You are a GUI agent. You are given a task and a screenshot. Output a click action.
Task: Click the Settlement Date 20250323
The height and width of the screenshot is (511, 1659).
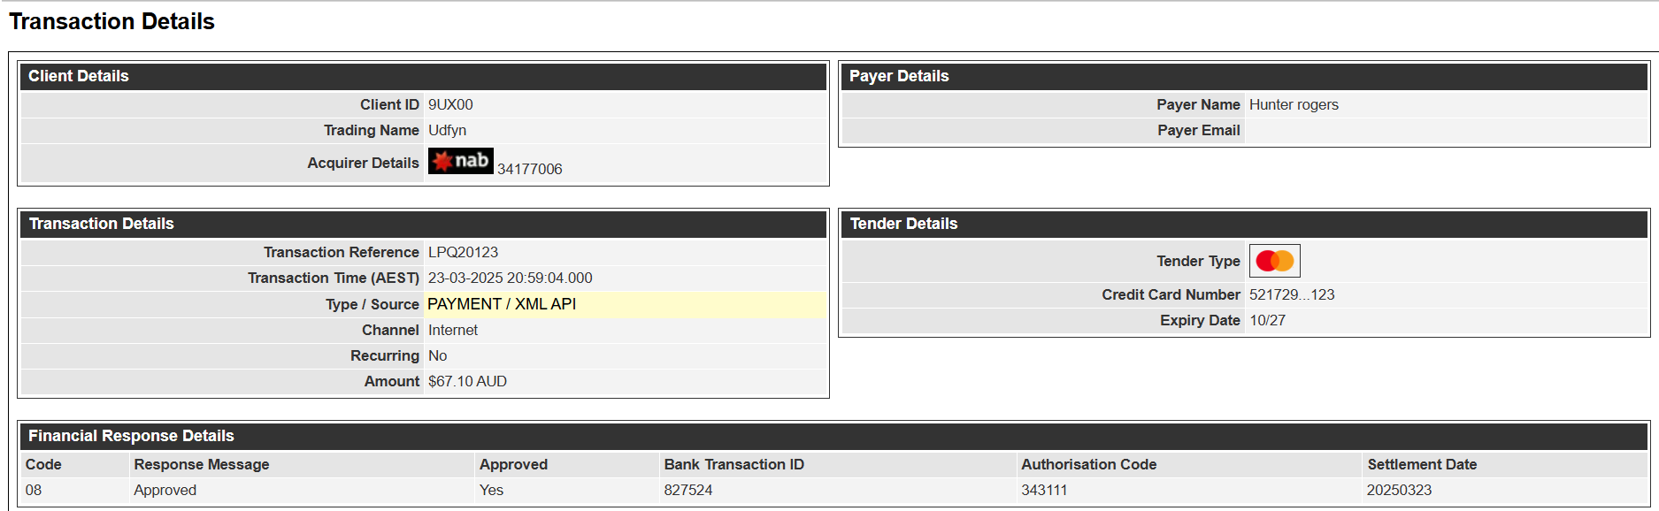[x=1399, y=490]
